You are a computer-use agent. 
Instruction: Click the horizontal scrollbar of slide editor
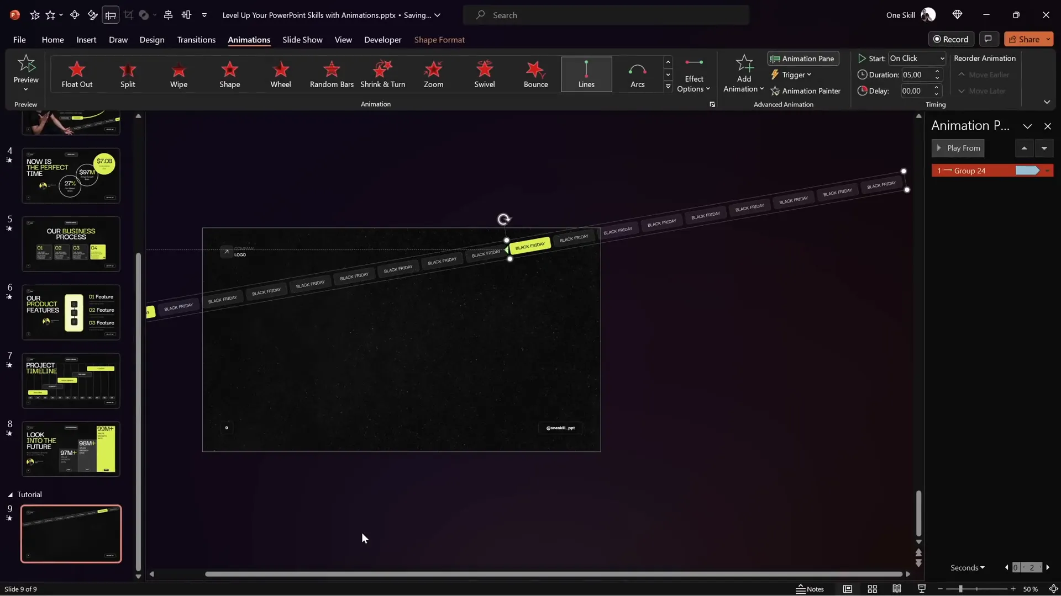553,574
